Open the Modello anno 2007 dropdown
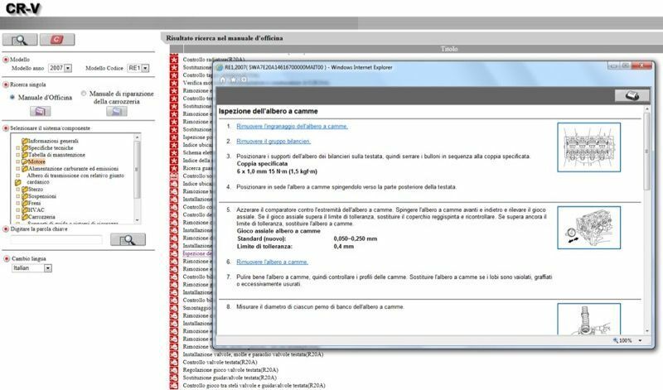 [x=68, y=68]
